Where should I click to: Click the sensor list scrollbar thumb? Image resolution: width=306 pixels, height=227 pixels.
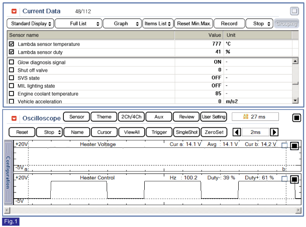click(296, 84)
